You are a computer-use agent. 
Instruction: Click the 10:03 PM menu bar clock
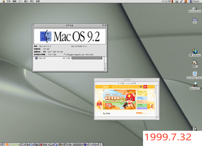click(x=166, y=1)
